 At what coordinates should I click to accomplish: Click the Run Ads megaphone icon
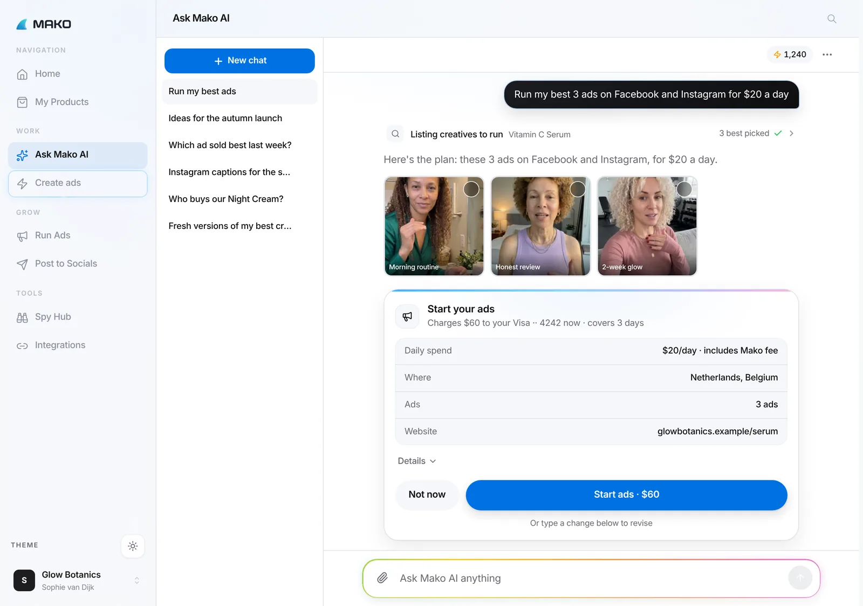click(x=22, y=236)
